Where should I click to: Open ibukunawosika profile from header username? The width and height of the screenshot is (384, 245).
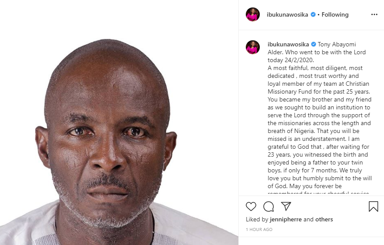[x=287, y=15]
